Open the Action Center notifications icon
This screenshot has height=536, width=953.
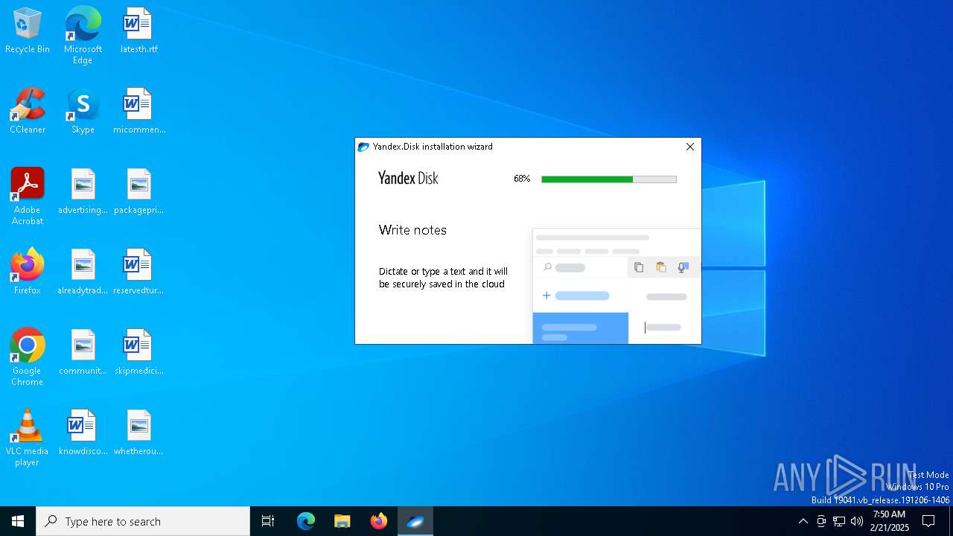click(928, 521)
